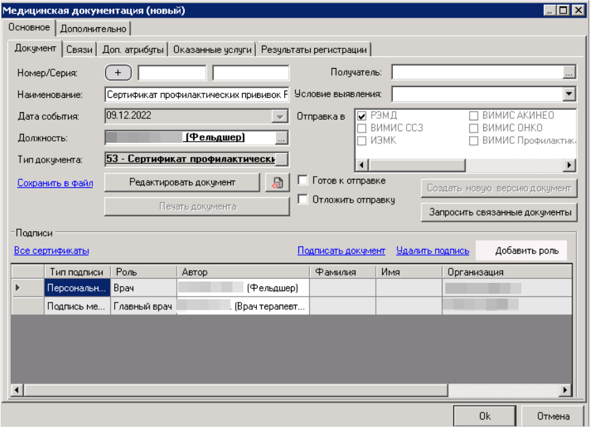This screenshot has height=427, width=590.
Task: Click the PDF document icon button
Action: coord(277,183)
